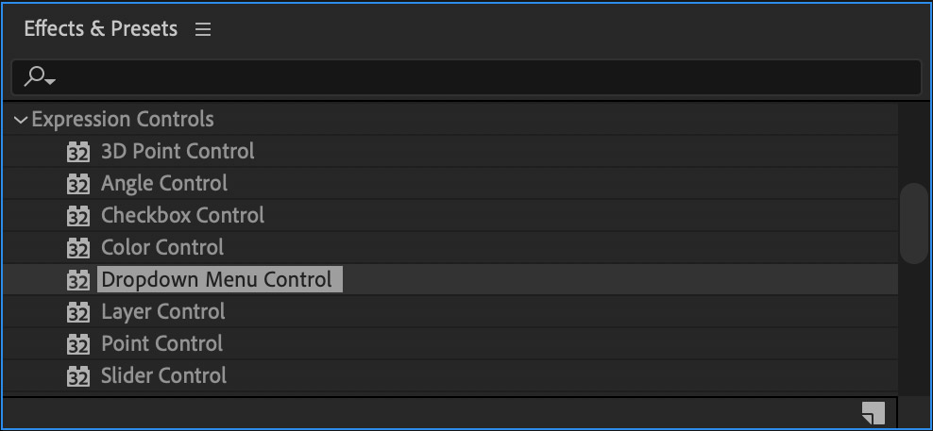Select the Effects & Presets panel tab
Screen dimensions: 933x431
tap(100, 29)
